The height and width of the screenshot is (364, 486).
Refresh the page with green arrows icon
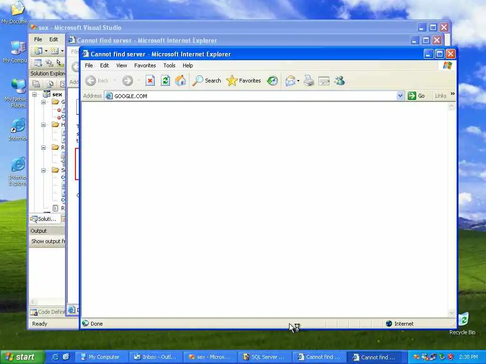click(165, 81)
